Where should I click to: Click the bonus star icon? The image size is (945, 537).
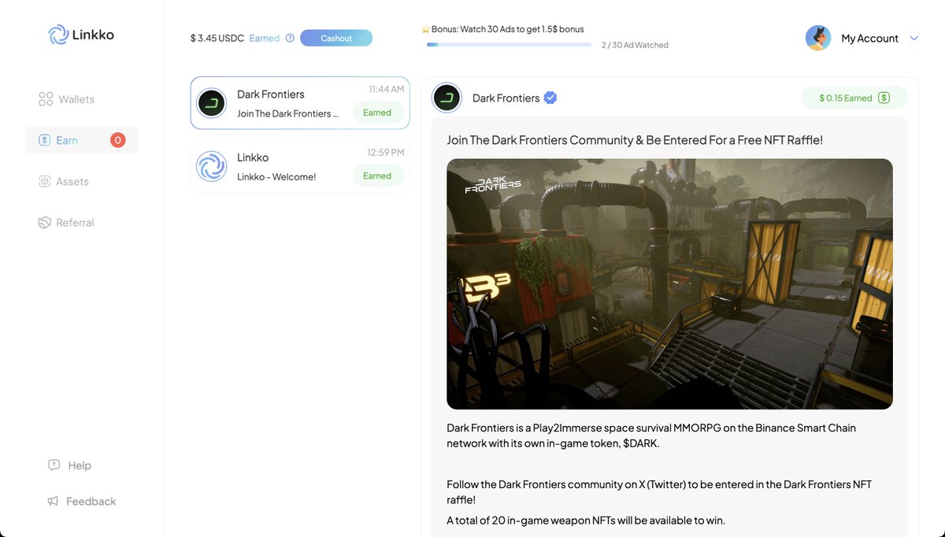click(x=426, y=29)
